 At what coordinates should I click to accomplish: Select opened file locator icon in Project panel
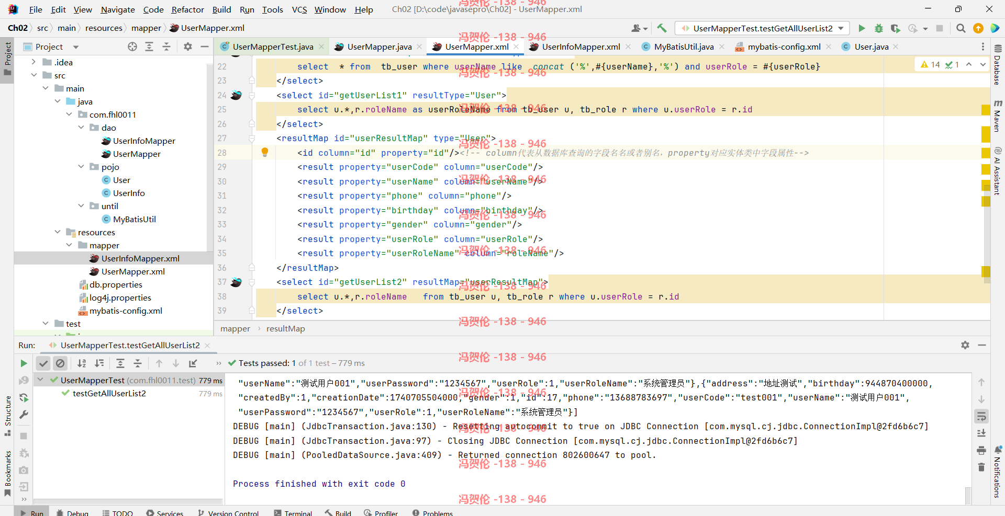(x=132, y=47)
